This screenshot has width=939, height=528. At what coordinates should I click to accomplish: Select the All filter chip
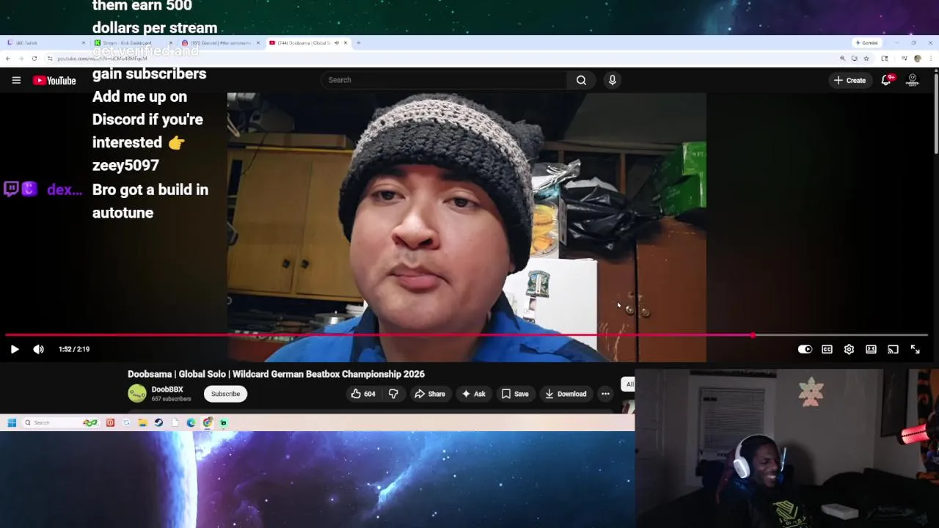(x=629, y=384)
